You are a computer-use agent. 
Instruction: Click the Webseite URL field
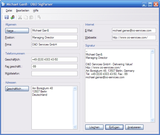134,37
